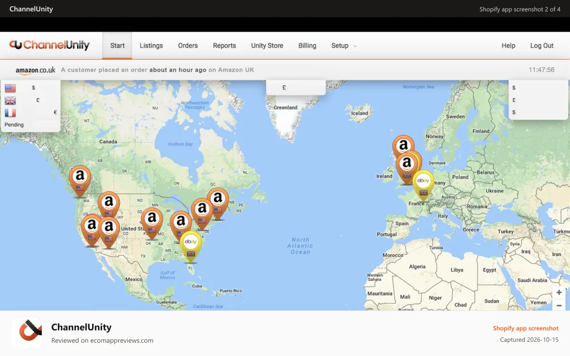Screen dimensions: 570x356
Task: Click Log Out
Action: click(542, 46)
